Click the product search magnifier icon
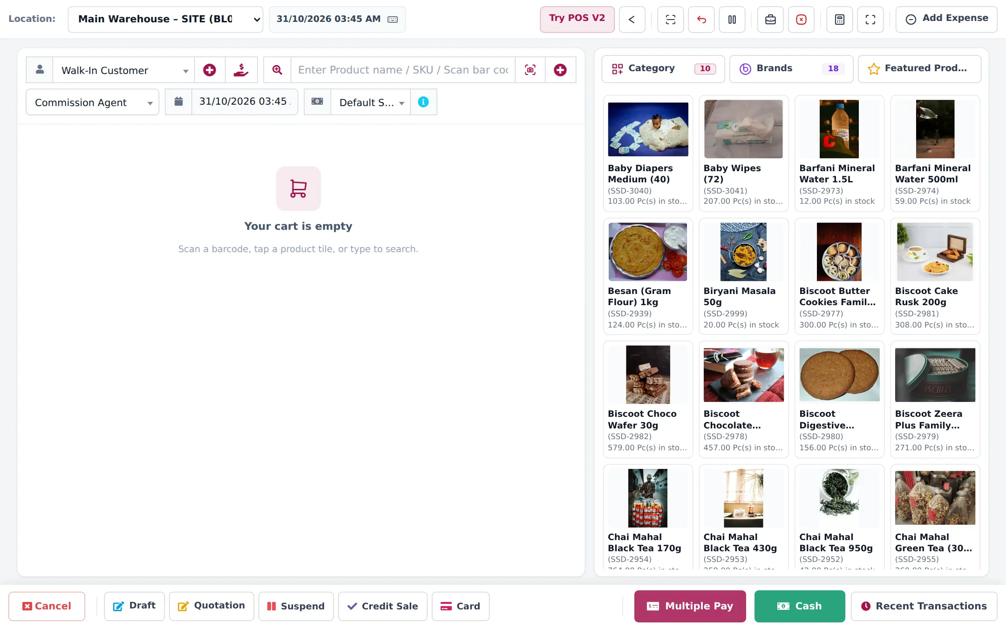 (278, 70)
